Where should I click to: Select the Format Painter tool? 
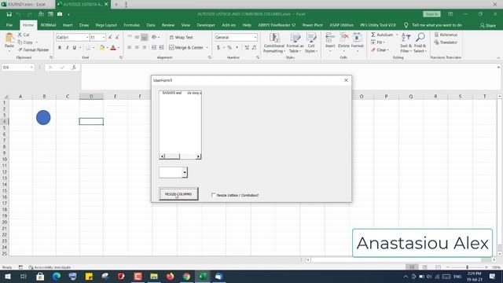point(33,50)
